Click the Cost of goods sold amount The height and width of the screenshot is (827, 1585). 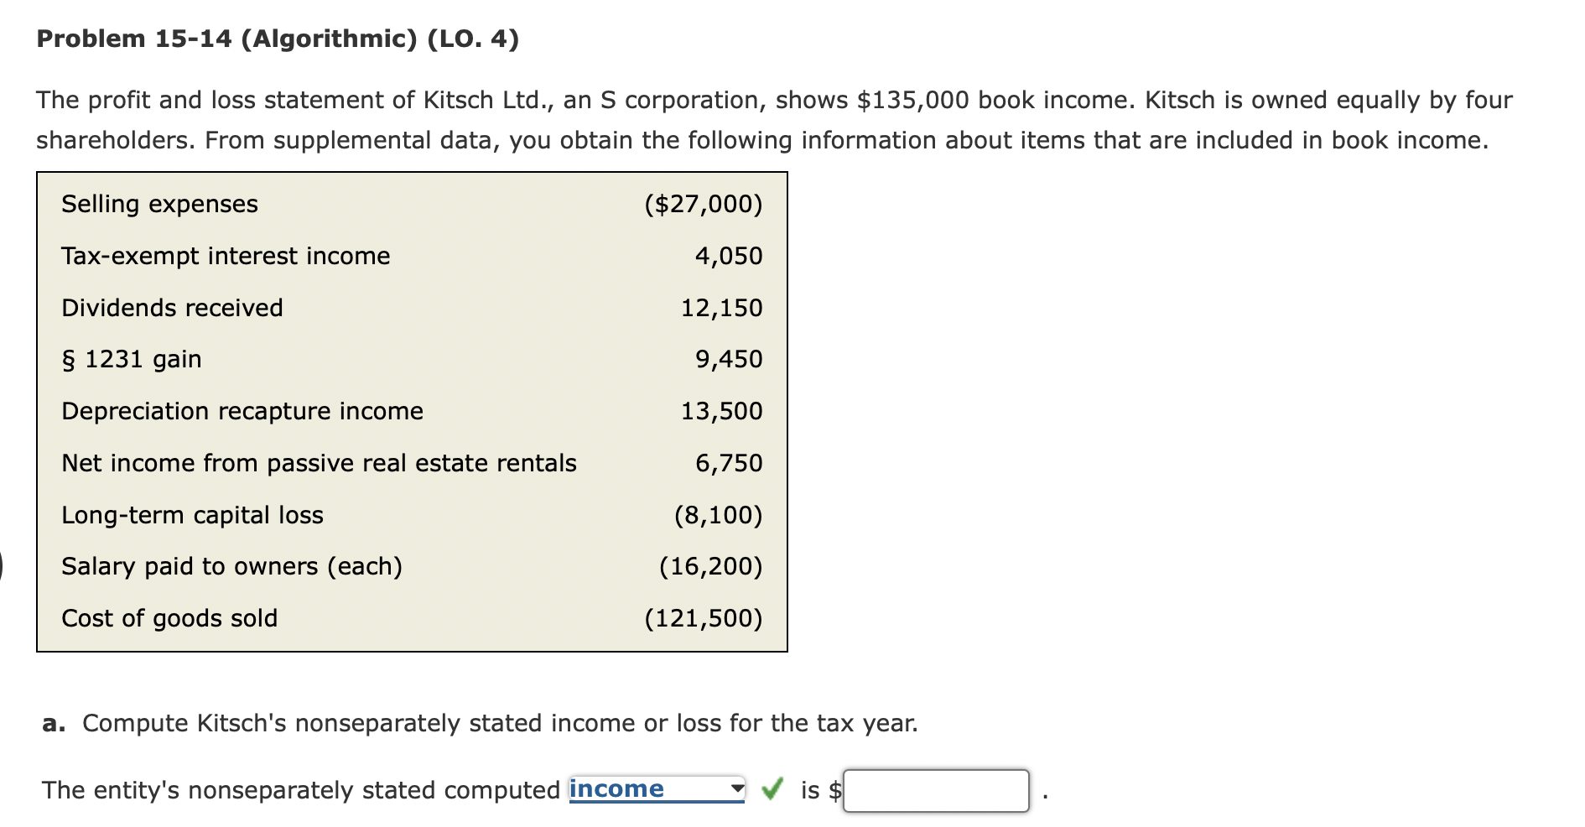704,618
